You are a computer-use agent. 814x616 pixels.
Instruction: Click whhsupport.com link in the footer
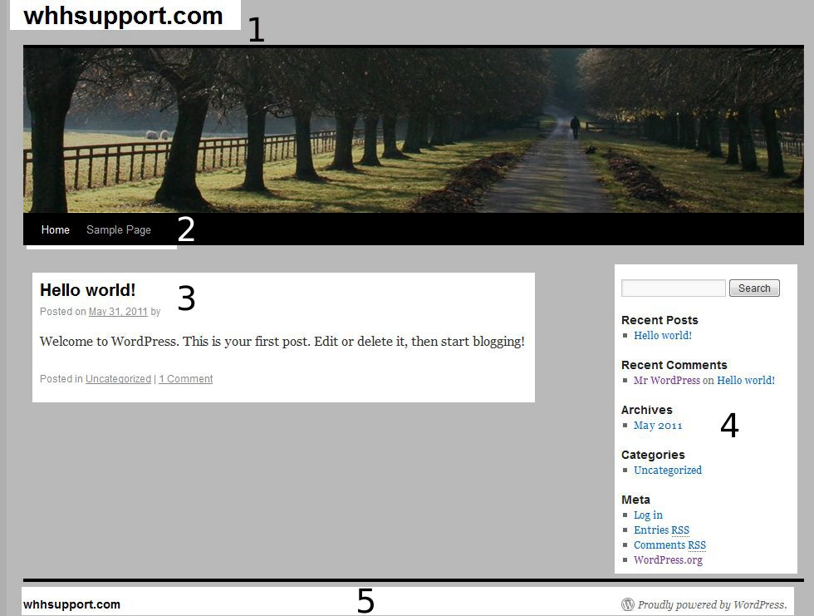coord(71,604)
